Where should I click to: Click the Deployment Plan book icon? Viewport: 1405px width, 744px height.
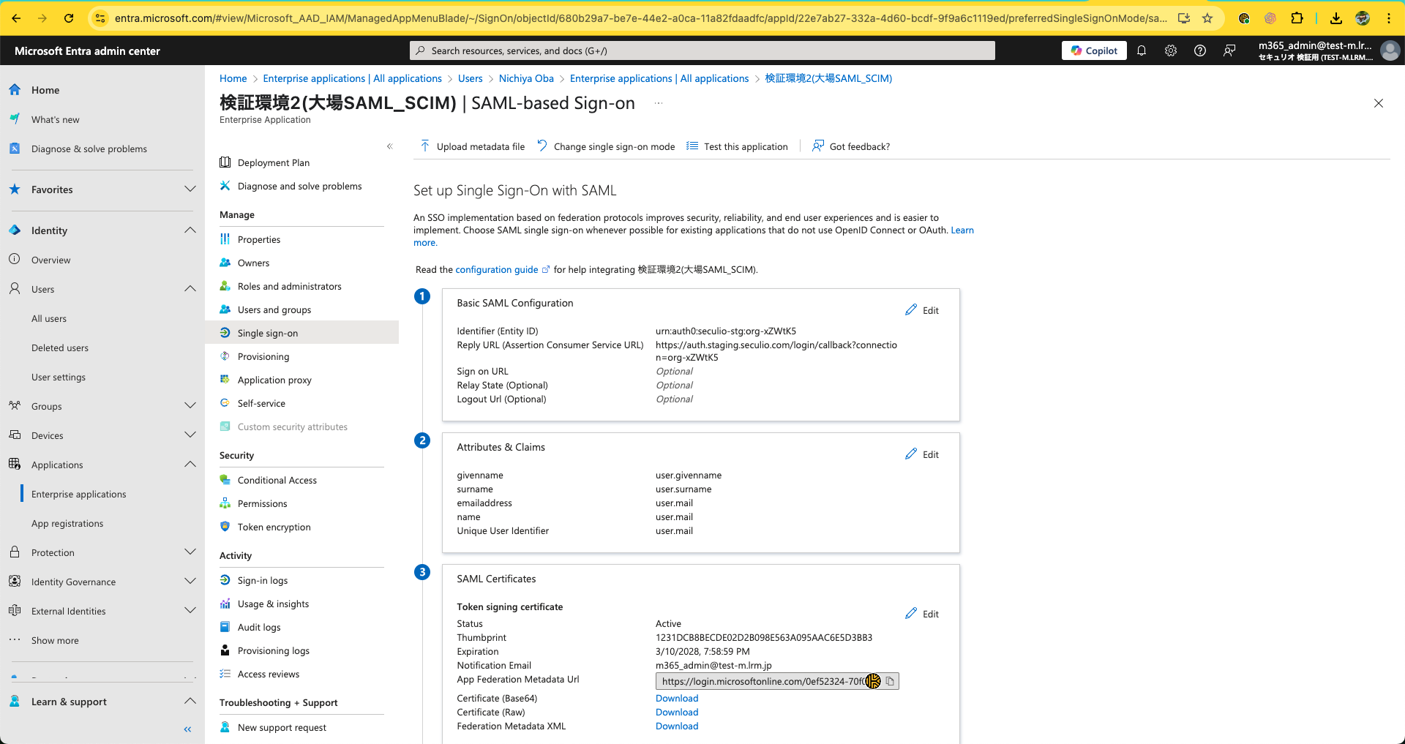click(x=225, y=162)
